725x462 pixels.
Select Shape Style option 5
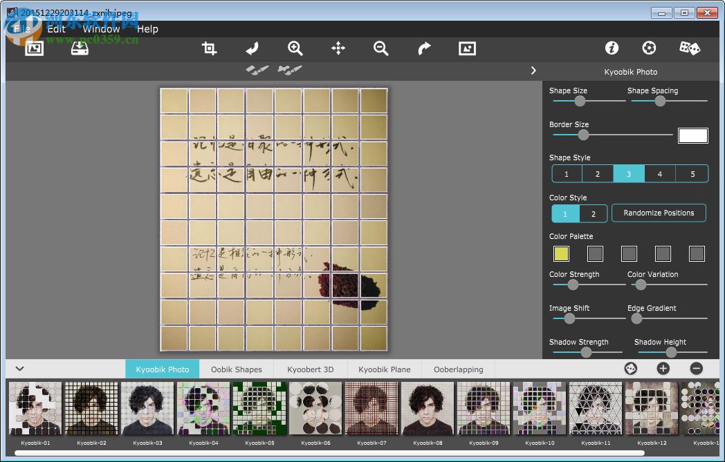[x=692, y=174]
